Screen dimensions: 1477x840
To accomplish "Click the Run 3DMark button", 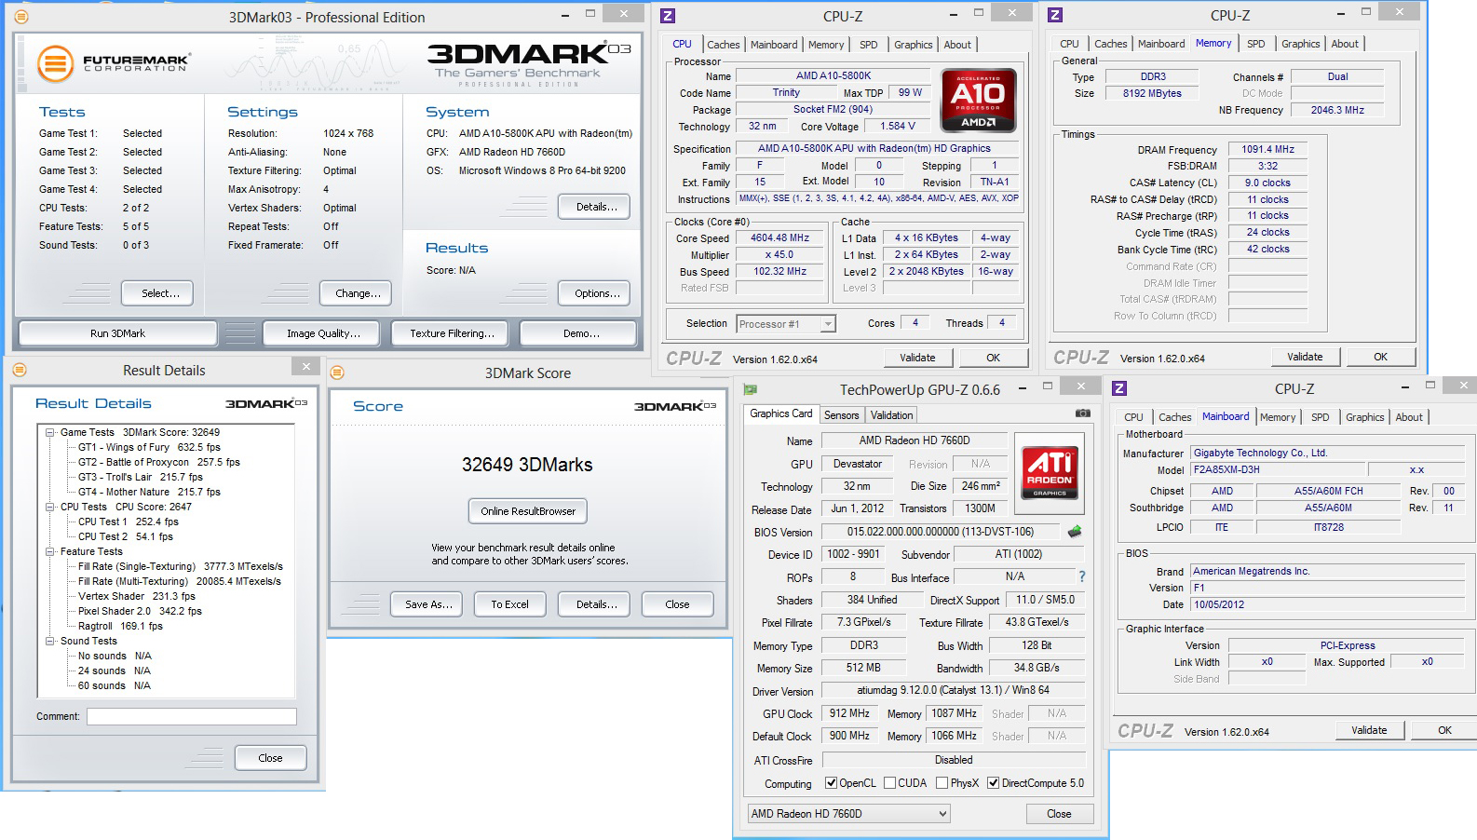I will [x=118, y=333].
